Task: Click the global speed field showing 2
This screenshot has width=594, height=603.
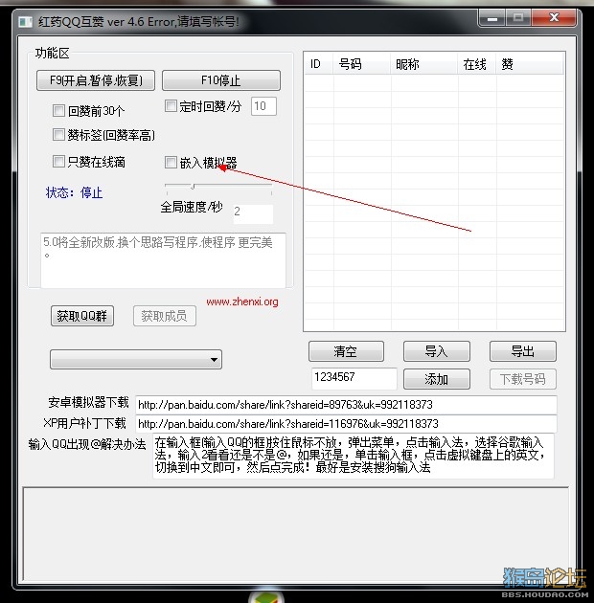Action: pos(253,213)
